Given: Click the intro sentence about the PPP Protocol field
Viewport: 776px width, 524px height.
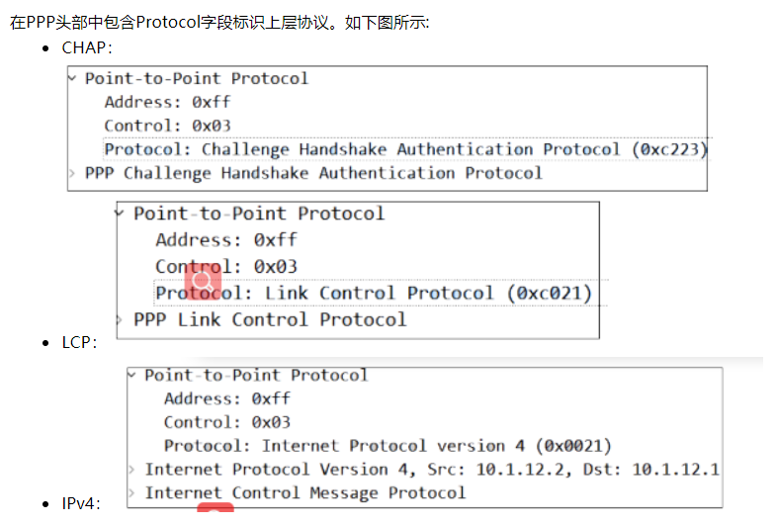Looking at the screenshot, I should tap(219, 22).
